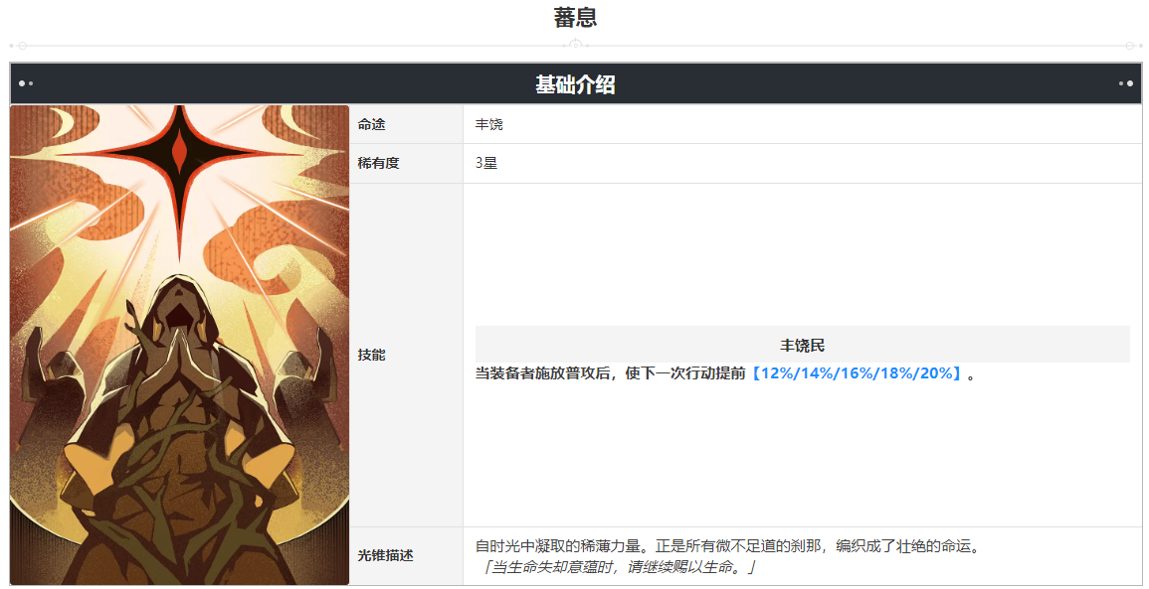Image resolution: width=1149 pixels, height=589 pixels.
Task: Click the italic quote 当生命失却意蕴时
Action: point(619,567)
